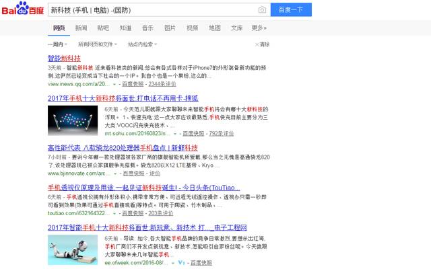Click the phones thumbnail of sohu result
This screenshot has height=269, width=431.
tap(73, 120)
